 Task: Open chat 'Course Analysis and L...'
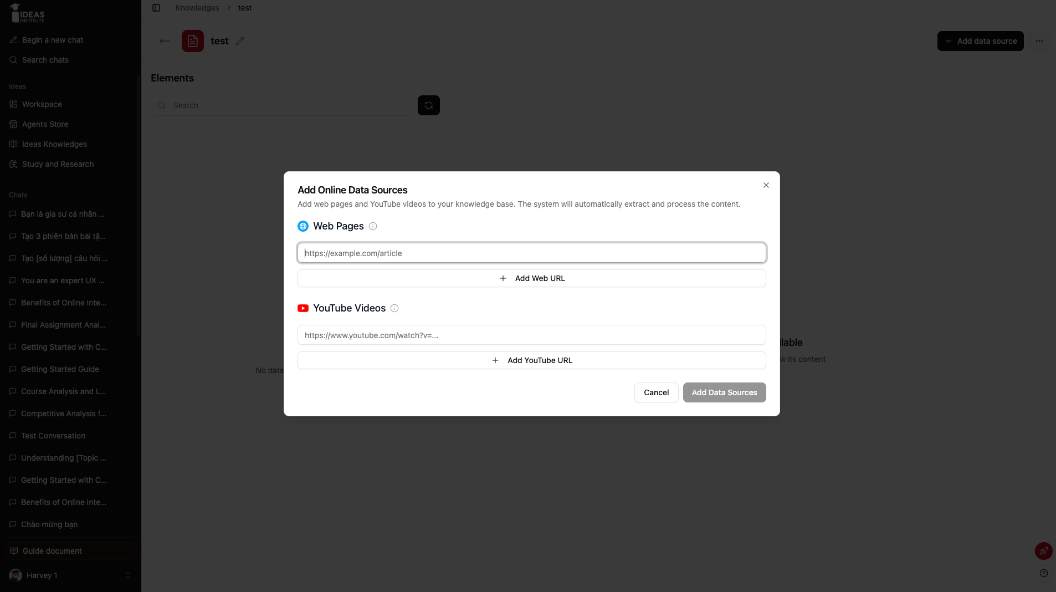point(70,391)
